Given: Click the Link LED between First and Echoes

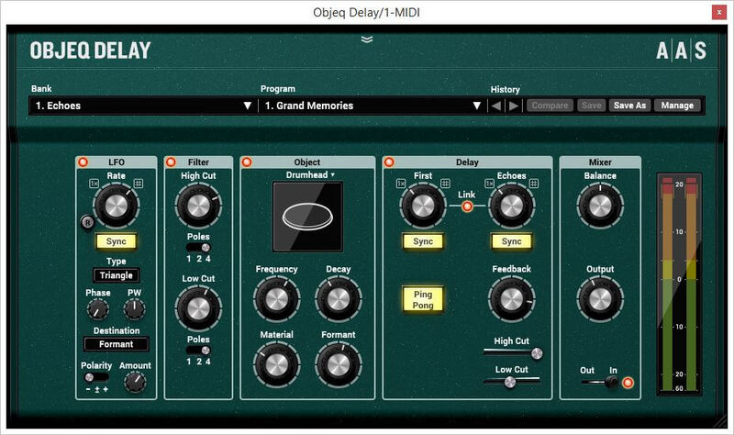Looking at the screenshot, I should pyautogui.click(x=467, y=206).
